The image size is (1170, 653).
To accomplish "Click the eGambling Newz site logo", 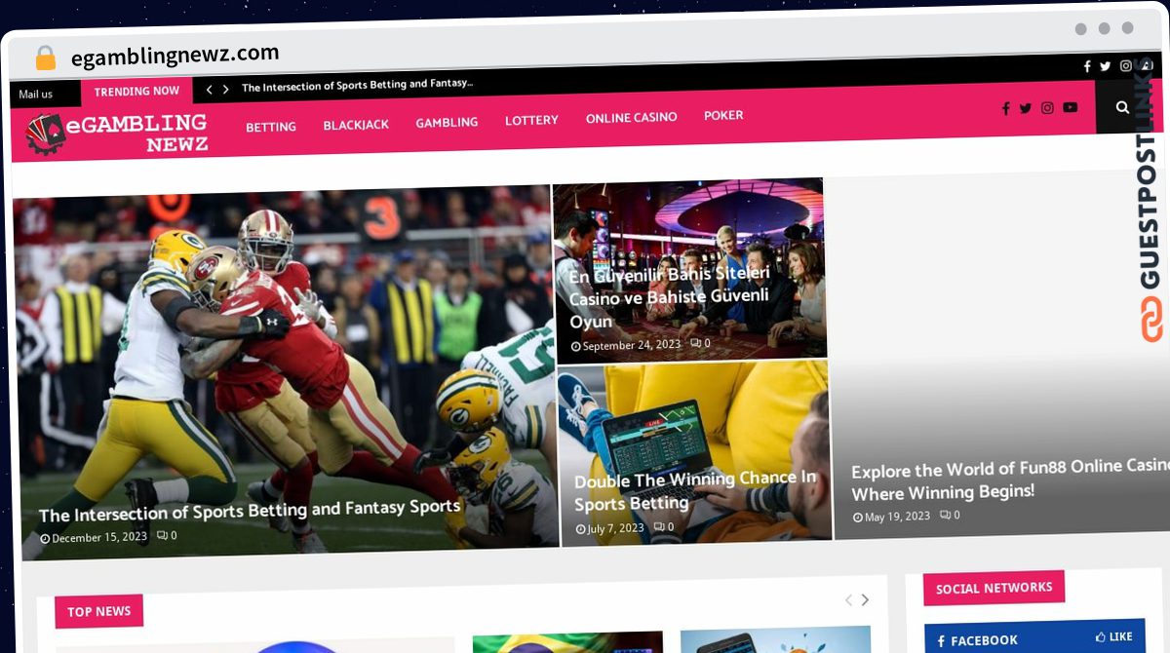I will click(x=117, y=134).
